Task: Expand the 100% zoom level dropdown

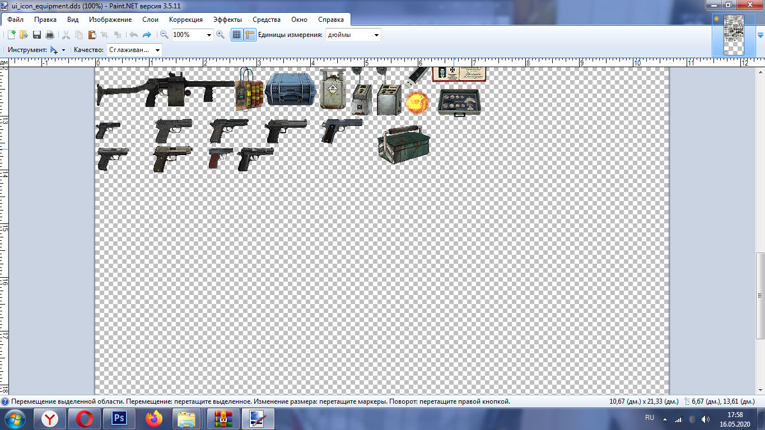Action: click(209, 35)
